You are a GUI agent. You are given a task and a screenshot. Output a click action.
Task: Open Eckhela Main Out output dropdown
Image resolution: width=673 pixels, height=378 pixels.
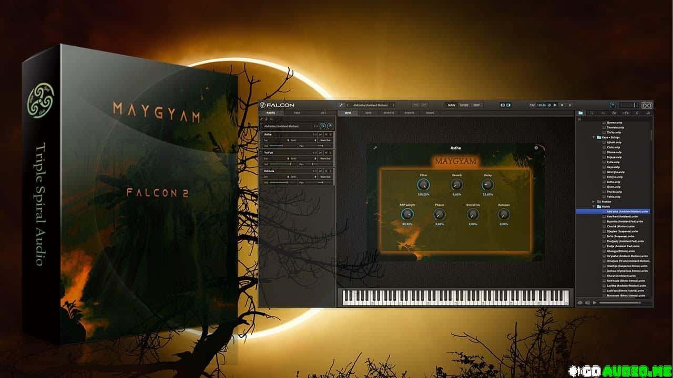click(325, 177)
